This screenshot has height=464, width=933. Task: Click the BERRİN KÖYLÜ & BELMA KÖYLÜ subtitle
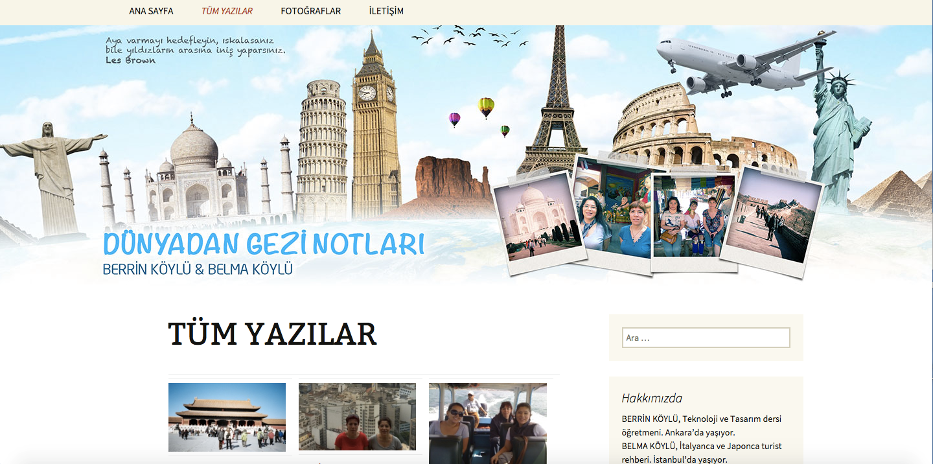pyautogui.click(x=198, y=269)
